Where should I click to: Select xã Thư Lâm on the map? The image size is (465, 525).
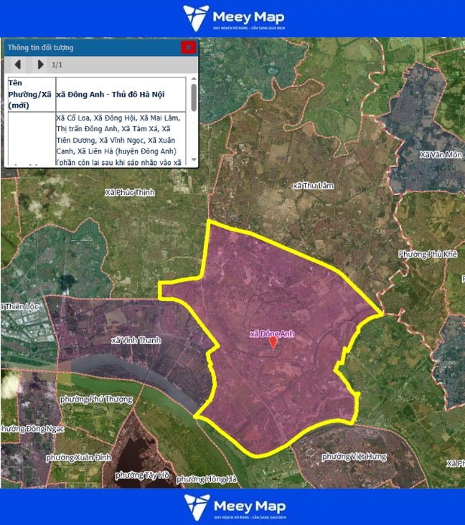[x=314, y=186]
